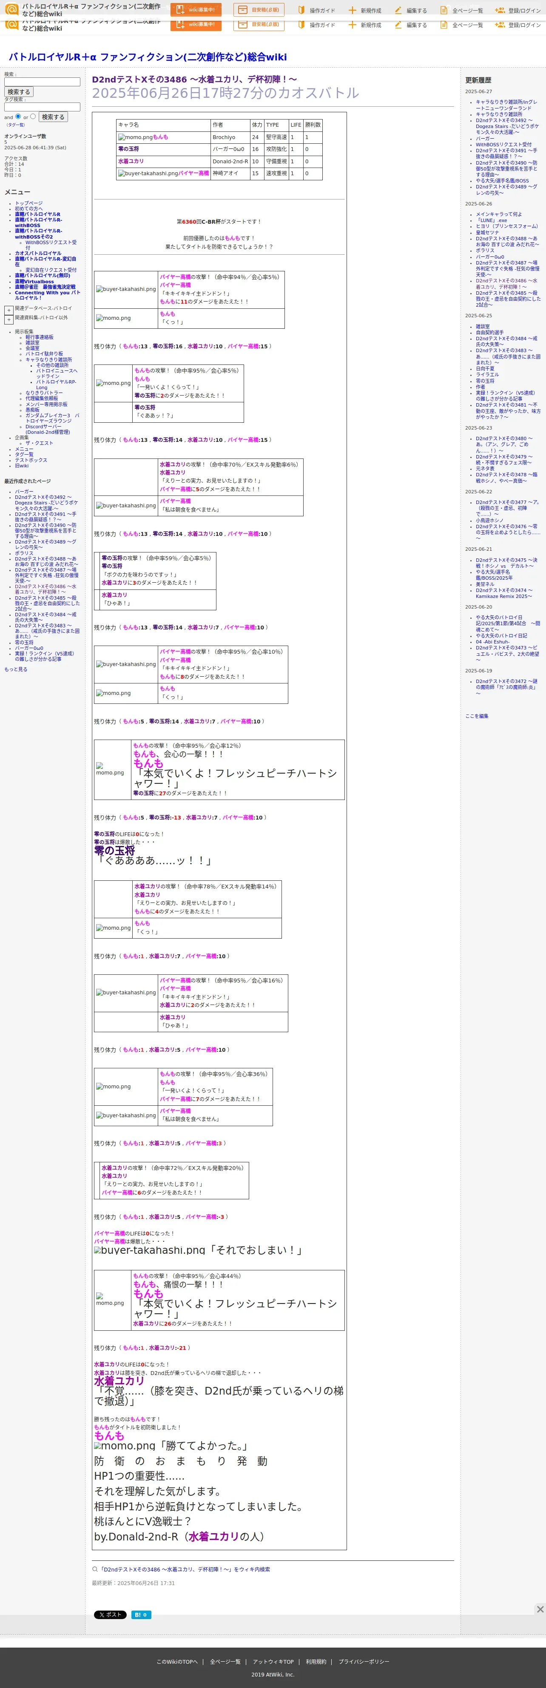Click the ウィキ内検索 link below the article
Viewport: 546px width, 1688px height.
184,1569
